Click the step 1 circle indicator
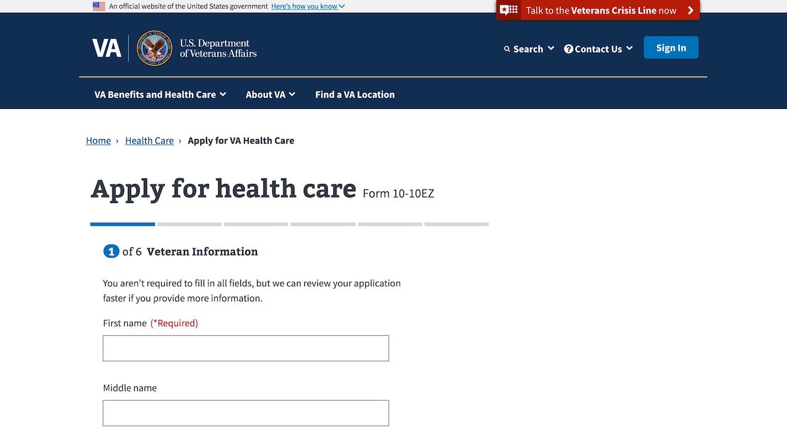 [111, 251]
